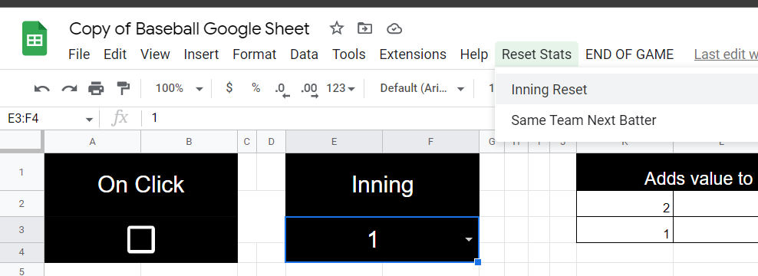Viewport: 758px width, 276px height.
Task: Undo the last action
Action: (42, 88)
